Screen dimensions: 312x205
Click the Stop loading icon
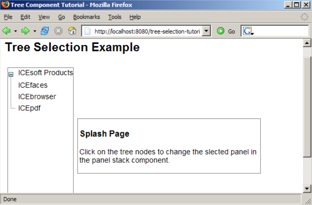pos(58,31)
